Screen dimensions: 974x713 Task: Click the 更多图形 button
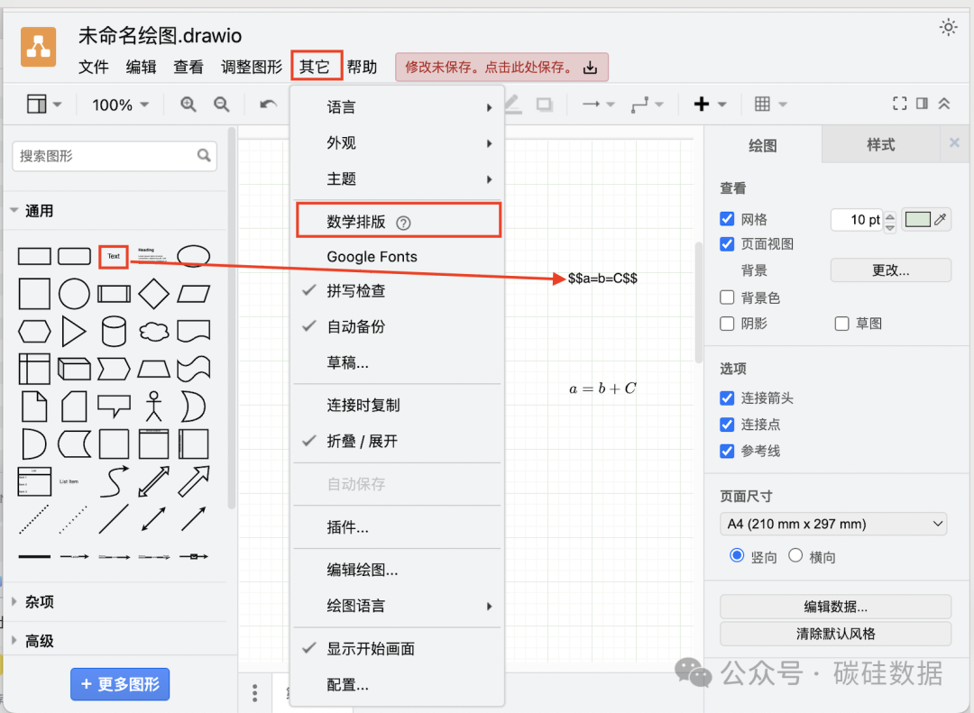119,684
